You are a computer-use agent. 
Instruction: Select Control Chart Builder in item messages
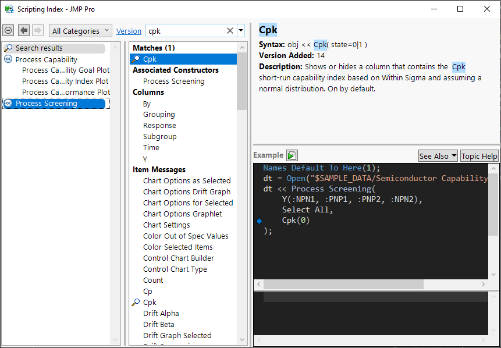tap(179, 258)
